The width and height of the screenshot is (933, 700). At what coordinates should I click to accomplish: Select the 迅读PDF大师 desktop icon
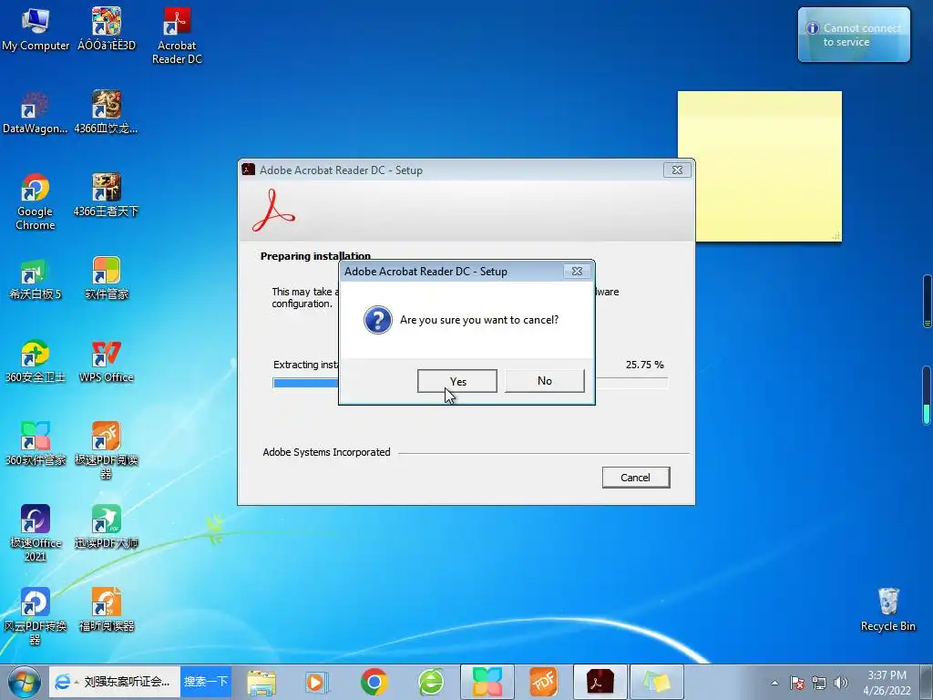pos(106,528)
